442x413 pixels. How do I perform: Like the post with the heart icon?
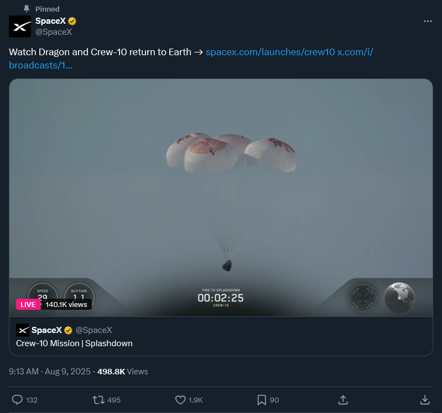tap(180, 400)
